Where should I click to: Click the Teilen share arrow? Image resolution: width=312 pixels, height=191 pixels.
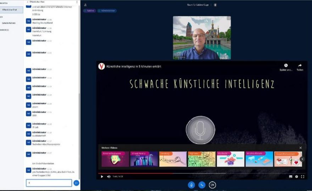(300, 65)
